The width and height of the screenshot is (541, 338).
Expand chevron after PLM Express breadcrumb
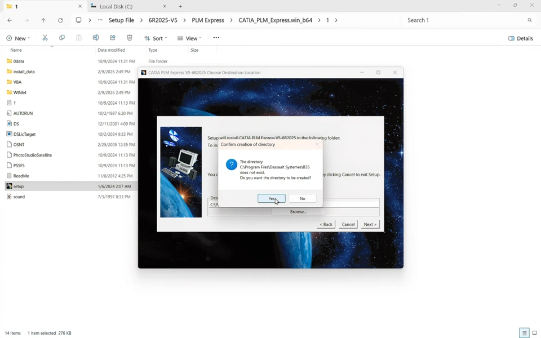coord(232,20)
